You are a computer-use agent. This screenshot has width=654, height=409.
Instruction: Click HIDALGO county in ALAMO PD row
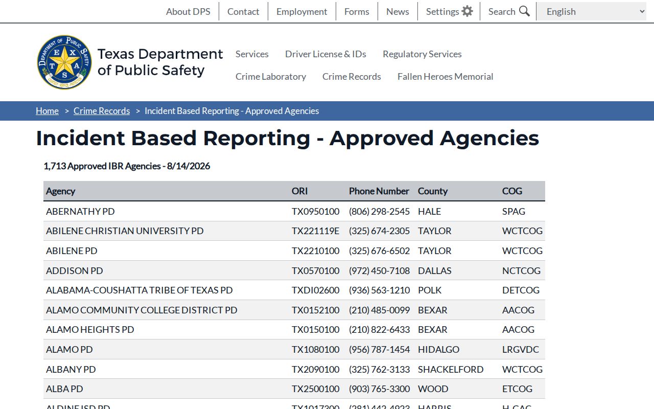click(438, 349)
